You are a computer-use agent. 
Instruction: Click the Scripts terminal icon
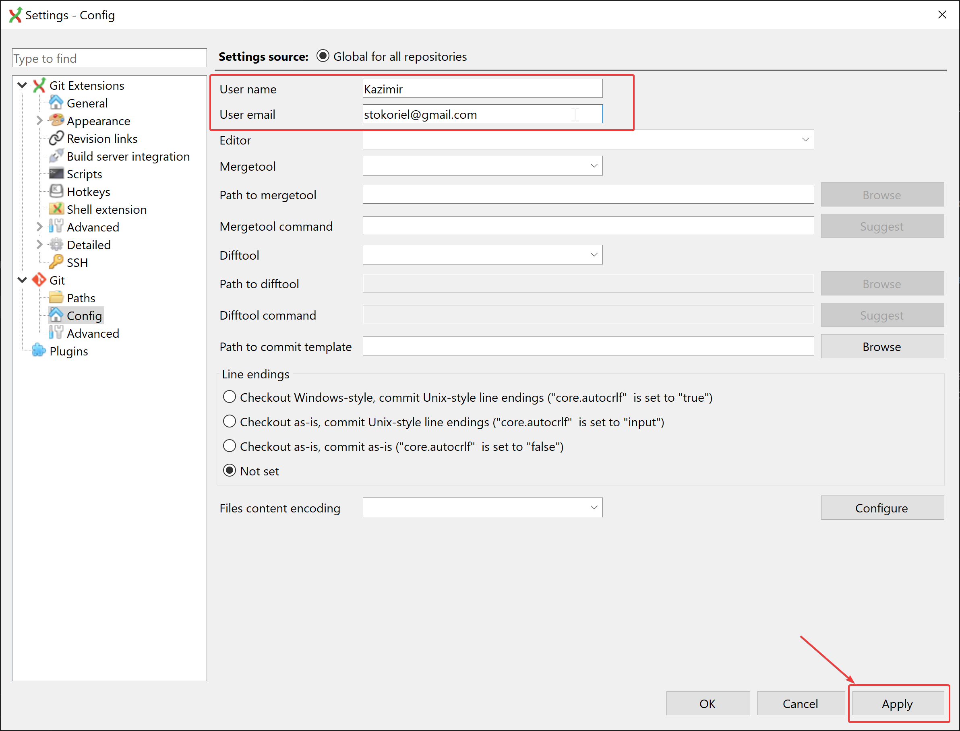pos(56,173)
